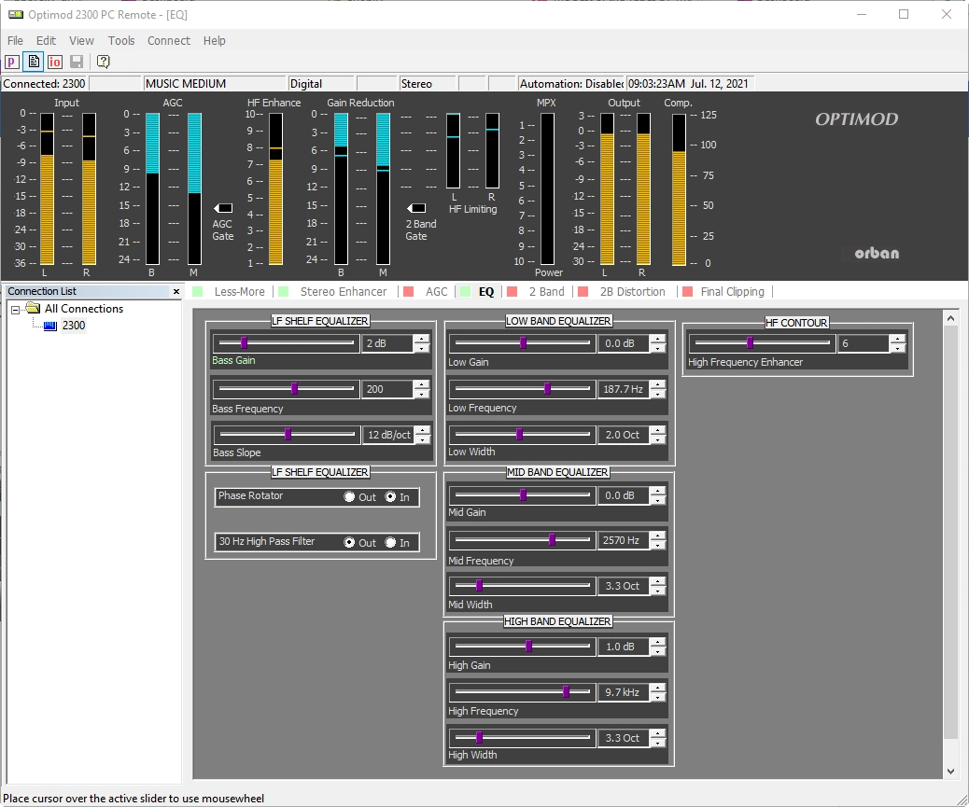Image resolution: width=969 pixels, height=807 pixels.
Task: Collapse the All Connections tree node
Action: click(16, 310)
